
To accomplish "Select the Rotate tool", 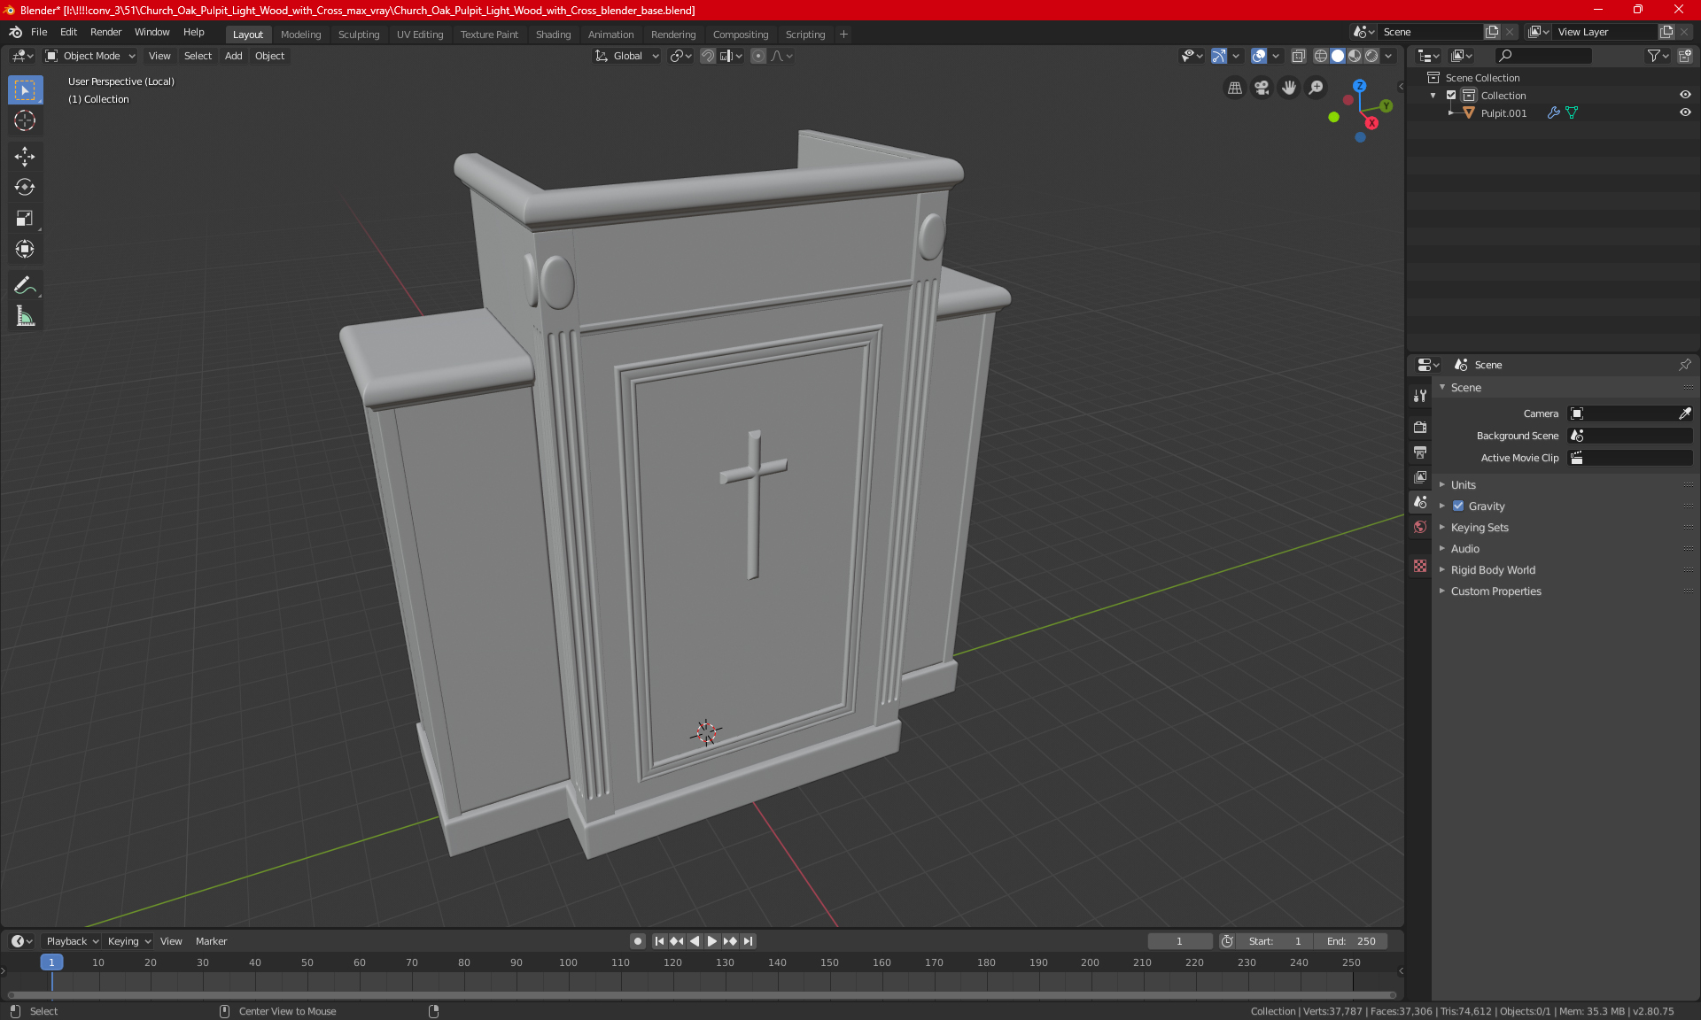I will 25,187.
